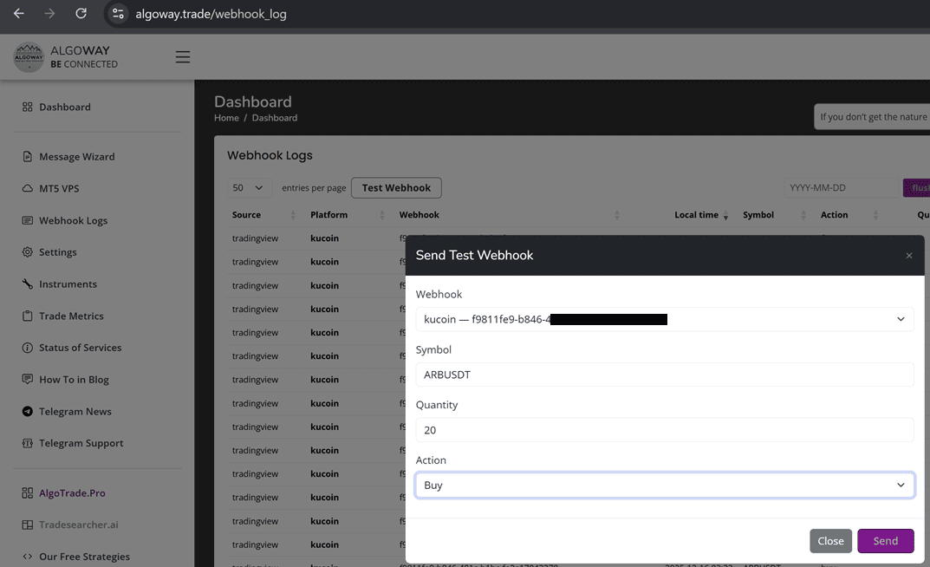Click the Home breadcrumb link
The image size is (930, 567).
[x=226, y=118]
